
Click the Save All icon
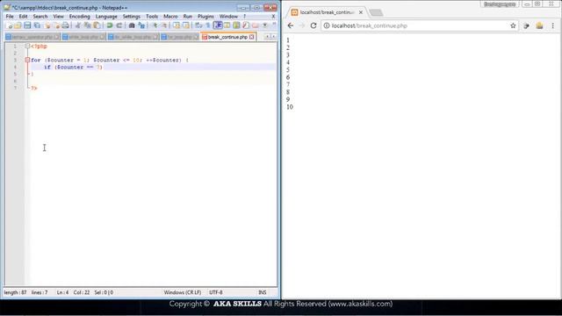point(37,25)
